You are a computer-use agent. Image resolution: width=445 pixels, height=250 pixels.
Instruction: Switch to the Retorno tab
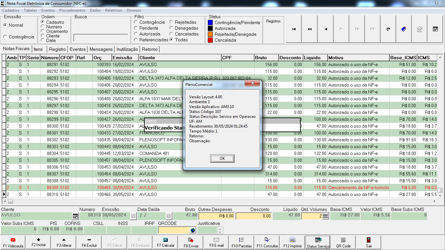click(x=150, y=49)
